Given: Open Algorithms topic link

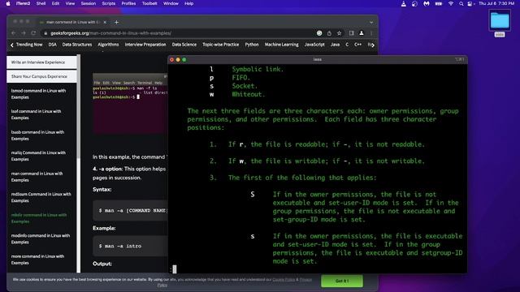Looking at the screenshot, I should point(108,45).
